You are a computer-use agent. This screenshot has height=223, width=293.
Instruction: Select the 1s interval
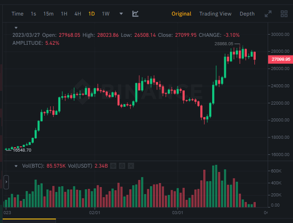tap(33, 14)
